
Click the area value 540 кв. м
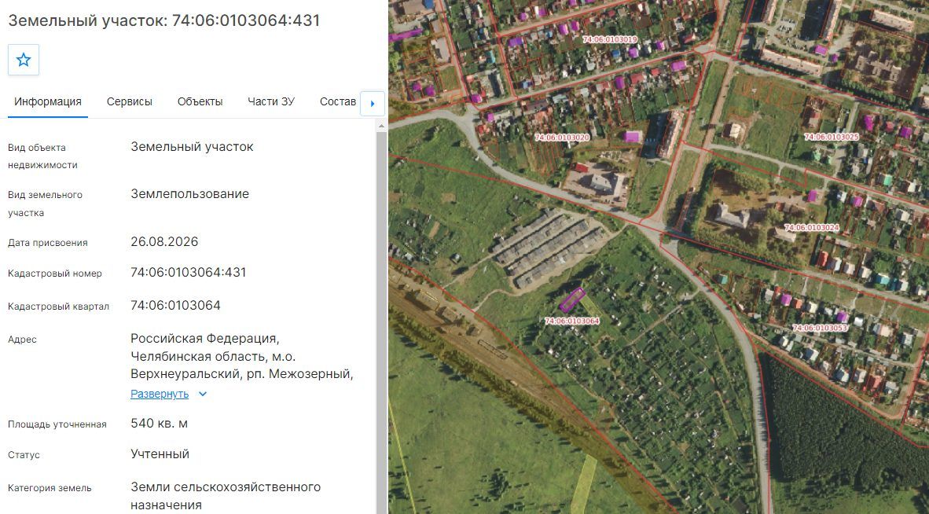tap(160, 424)
